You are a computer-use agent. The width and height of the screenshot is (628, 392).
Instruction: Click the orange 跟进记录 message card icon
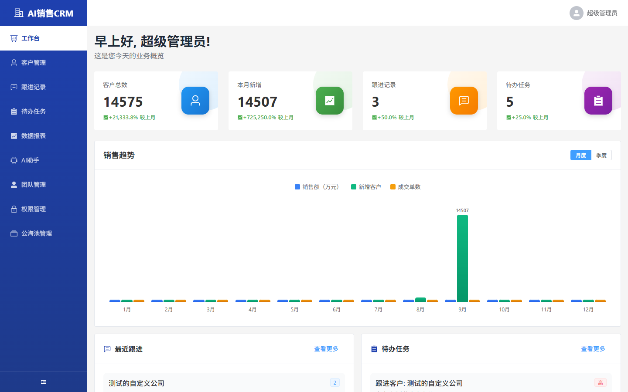point(464,101)
